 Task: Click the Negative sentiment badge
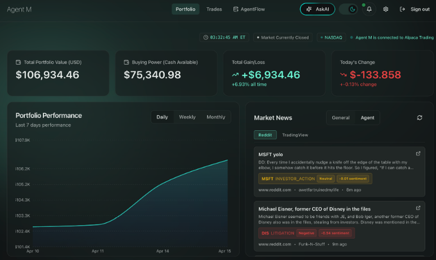(x=306, y=233)
